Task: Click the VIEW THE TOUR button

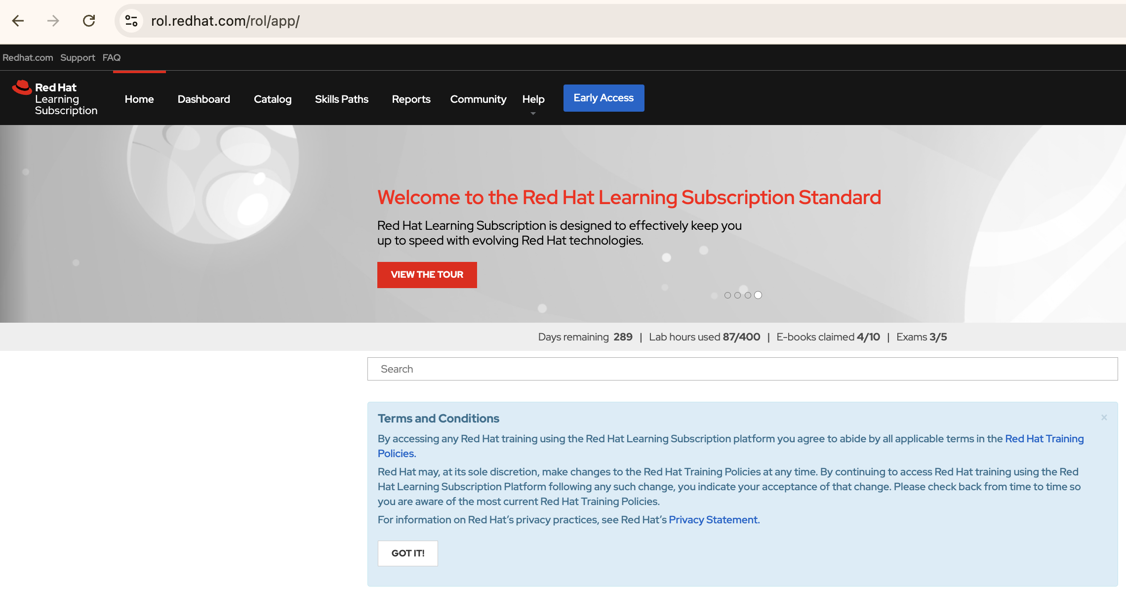Action: tap(427, 274)
